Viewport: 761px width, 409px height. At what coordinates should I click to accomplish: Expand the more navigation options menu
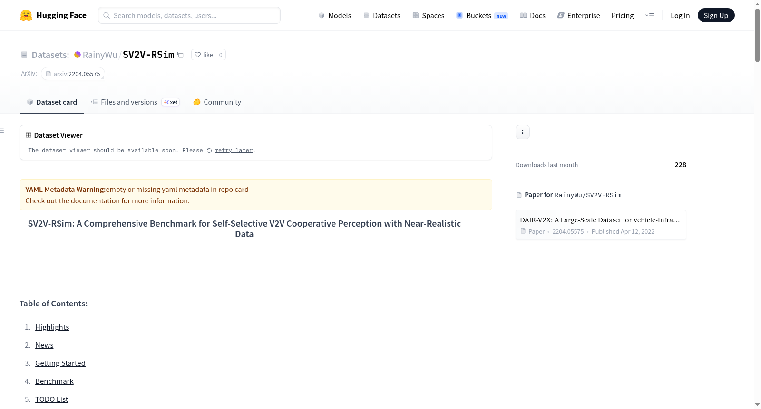(649, 15)
